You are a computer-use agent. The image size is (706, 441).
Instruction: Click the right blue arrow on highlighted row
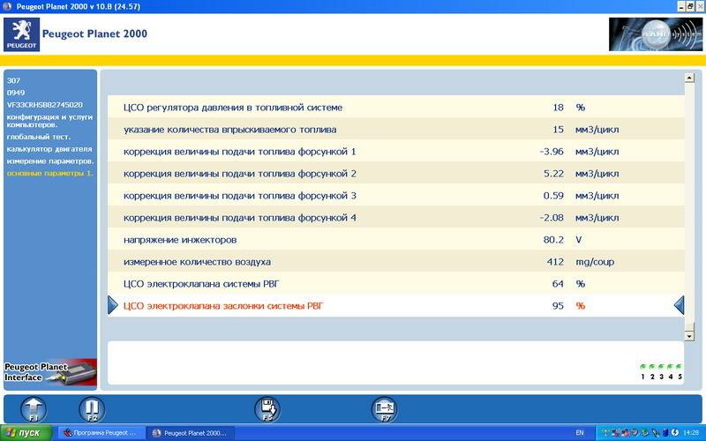(679, 305)
